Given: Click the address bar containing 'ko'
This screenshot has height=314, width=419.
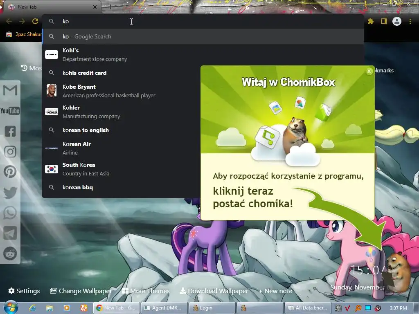Looking at the screenshot, I should tap(203, 21).
